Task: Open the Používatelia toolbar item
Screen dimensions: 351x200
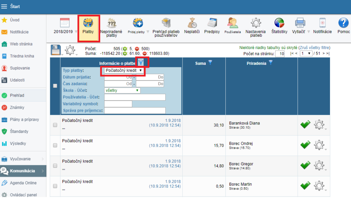Action: point(233,26)
